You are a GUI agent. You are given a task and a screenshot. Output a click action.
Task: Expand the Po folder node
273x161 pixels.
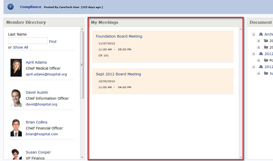258,60
